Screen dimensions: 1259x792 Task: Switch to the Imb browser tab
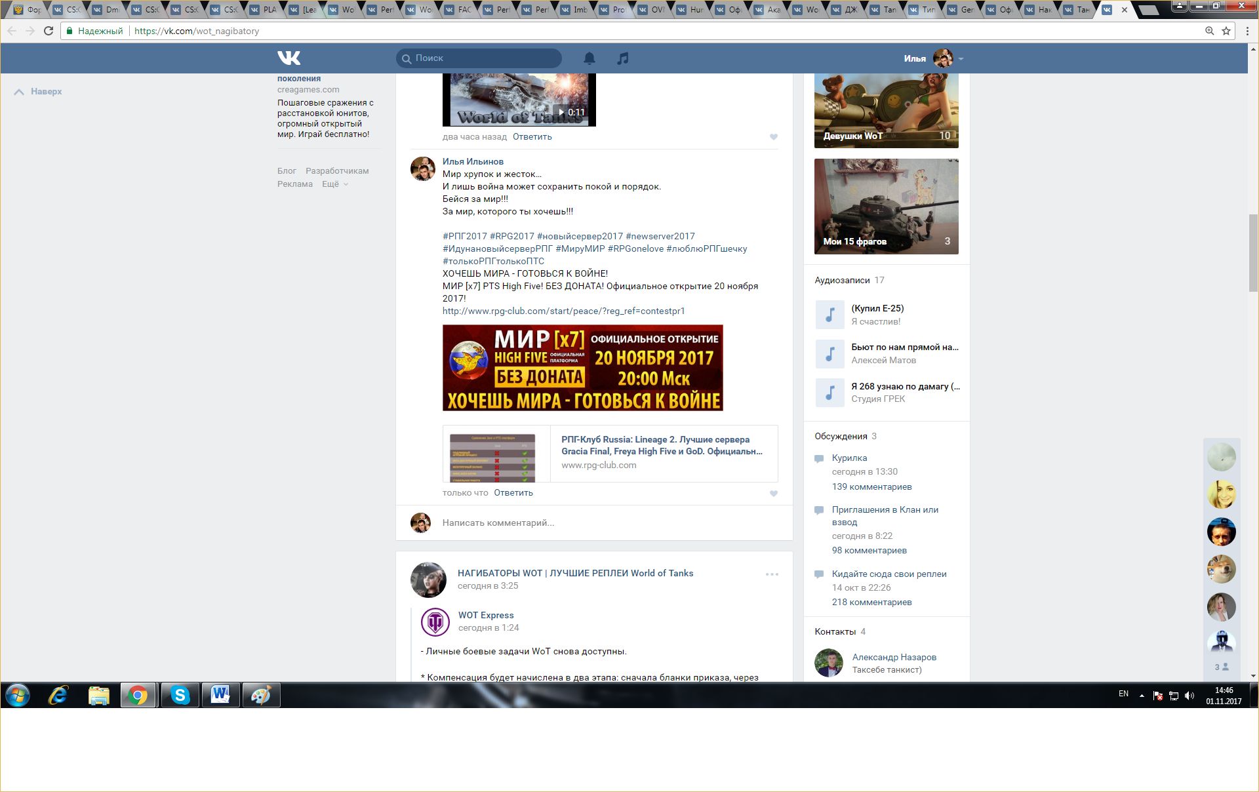(x=574, y=9)
